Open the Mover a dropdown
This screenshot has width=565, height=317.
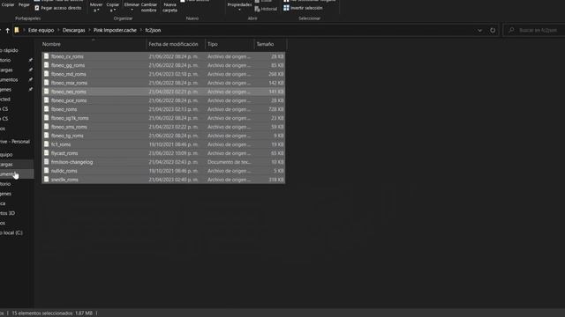tap(96, 7)
